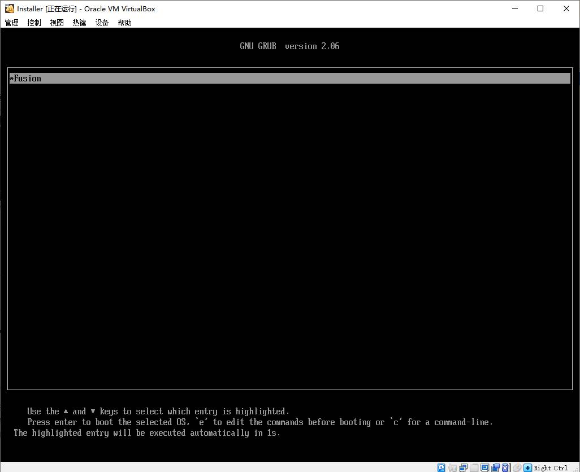Viewport: 580px width, 472px height.
Task: Open the 控制 menu
Action: [x=34, y=23]
